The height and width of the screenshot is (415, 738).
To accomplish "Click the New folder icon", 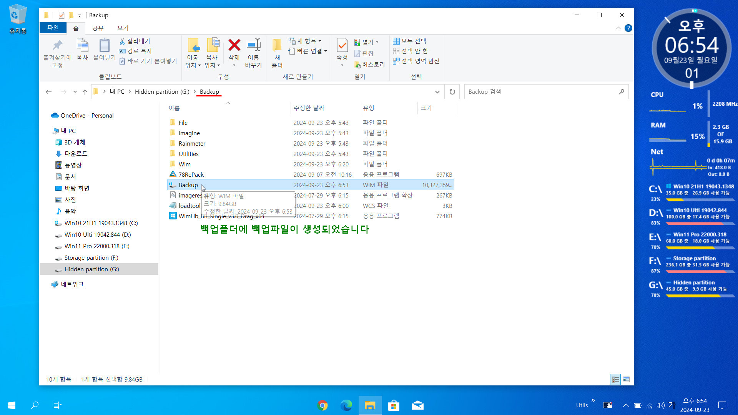I will click(277, 45).
